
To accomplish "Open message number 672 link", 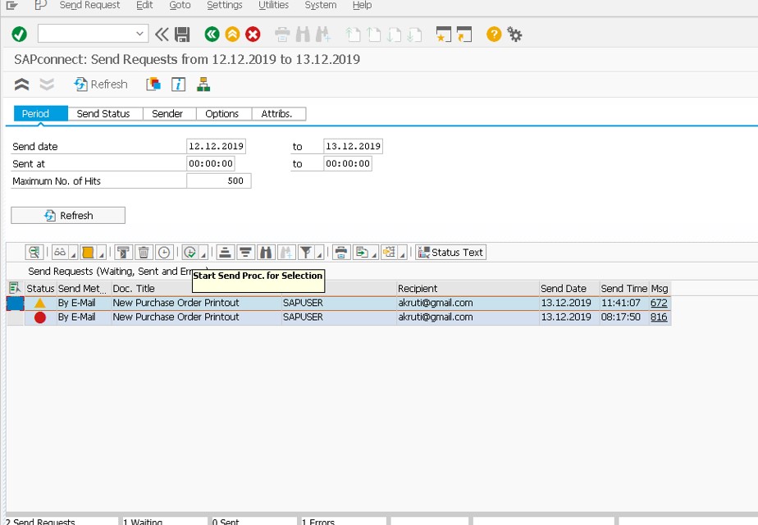I will pyautogui.click(x=659, y=304).
